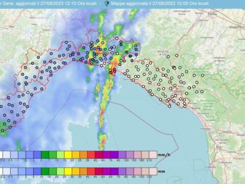Viewport: 245px width, 184px height.
Task: Choose the palest pink last swatch of the mm/h legend
Action: pos(153,155)
